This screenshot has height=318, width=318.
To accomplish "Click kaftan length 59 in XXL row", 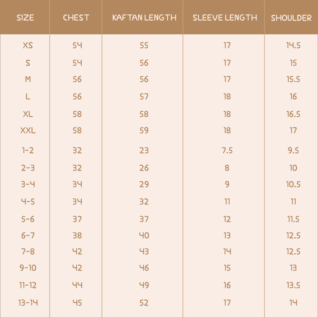I will 144,130.
